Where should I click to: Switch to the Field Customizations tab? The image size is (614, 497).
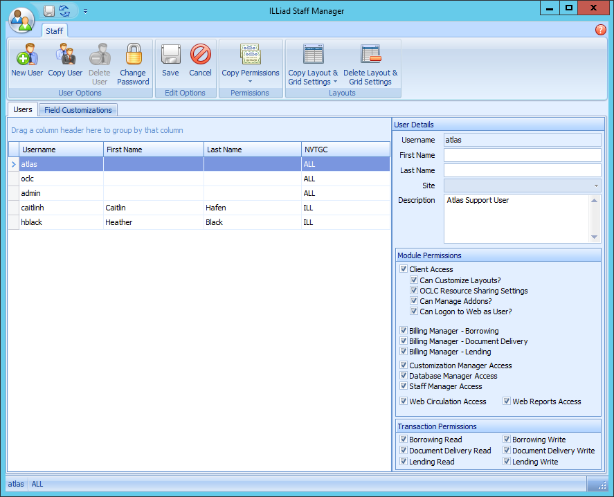78,110
